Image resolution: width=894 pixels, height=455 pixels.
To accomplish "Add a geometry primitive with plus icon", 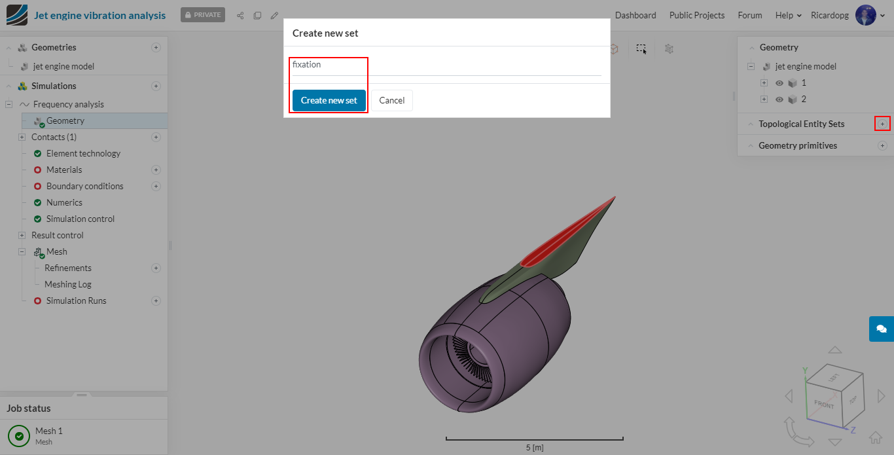I will click(x=882, y=145).
